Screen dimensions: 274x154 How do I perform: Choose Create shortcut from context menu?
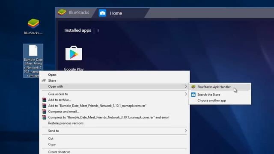59,152
